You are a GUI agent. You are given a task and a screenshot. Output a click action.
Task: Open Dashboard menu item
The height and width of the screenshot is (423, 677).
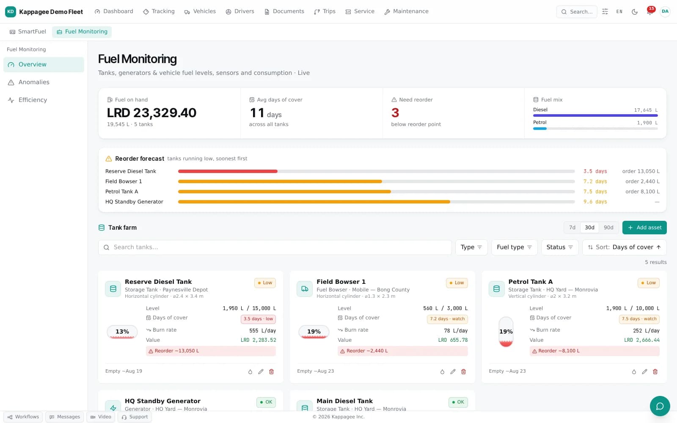[114, 11]
